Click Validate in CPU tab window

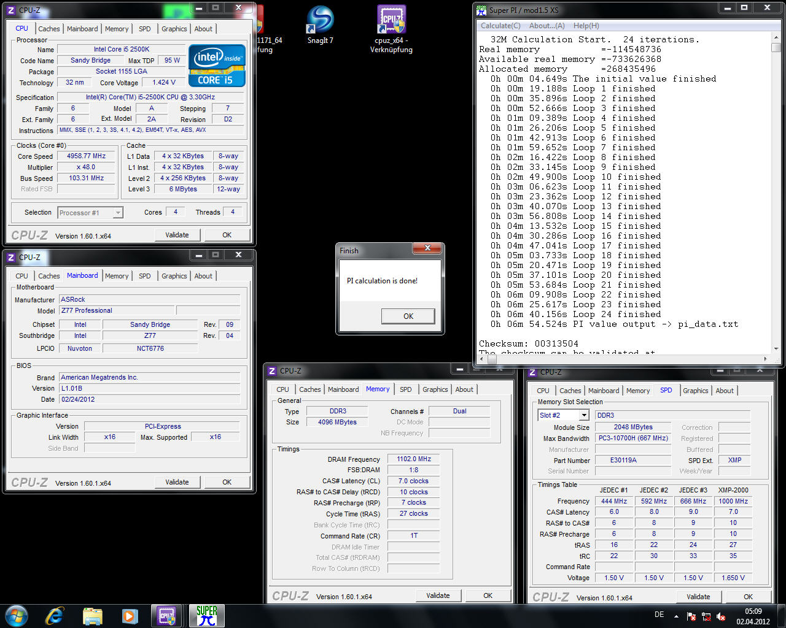point(177,235)
